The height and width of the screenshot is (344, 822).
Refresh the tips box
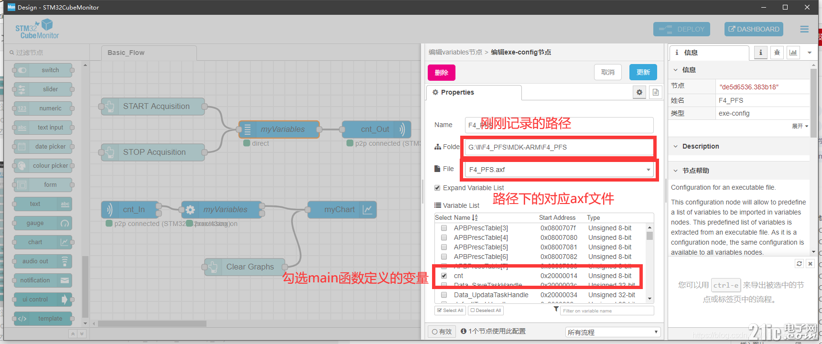(x=799, y=264)
